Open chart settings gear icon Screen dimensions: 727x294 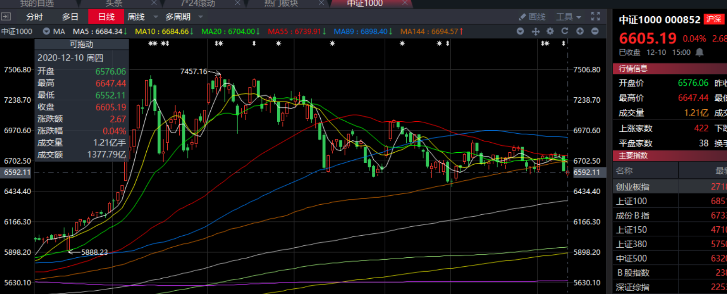(550, 31)
